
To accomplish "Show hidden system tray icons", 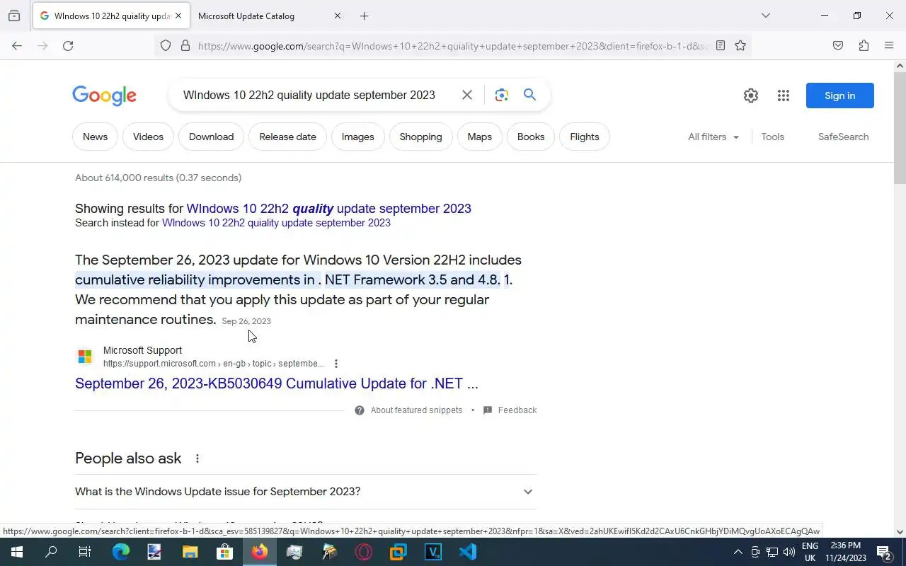I will point(738,552).
